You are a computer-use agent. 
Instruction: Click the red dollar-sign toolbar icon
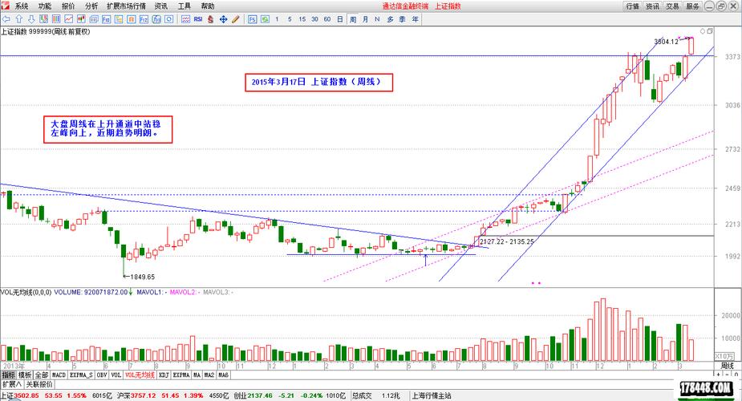211,19
